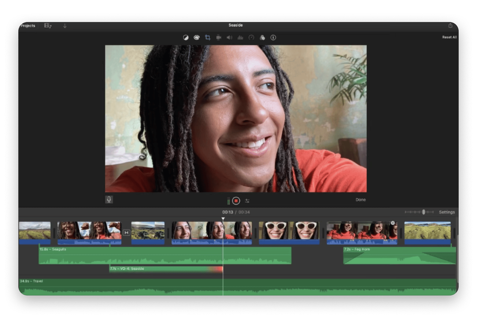Adjust the timeline zoom slider

[423, 211]
